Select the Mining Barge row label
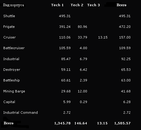The image size is (141, 130). [14, 91]
